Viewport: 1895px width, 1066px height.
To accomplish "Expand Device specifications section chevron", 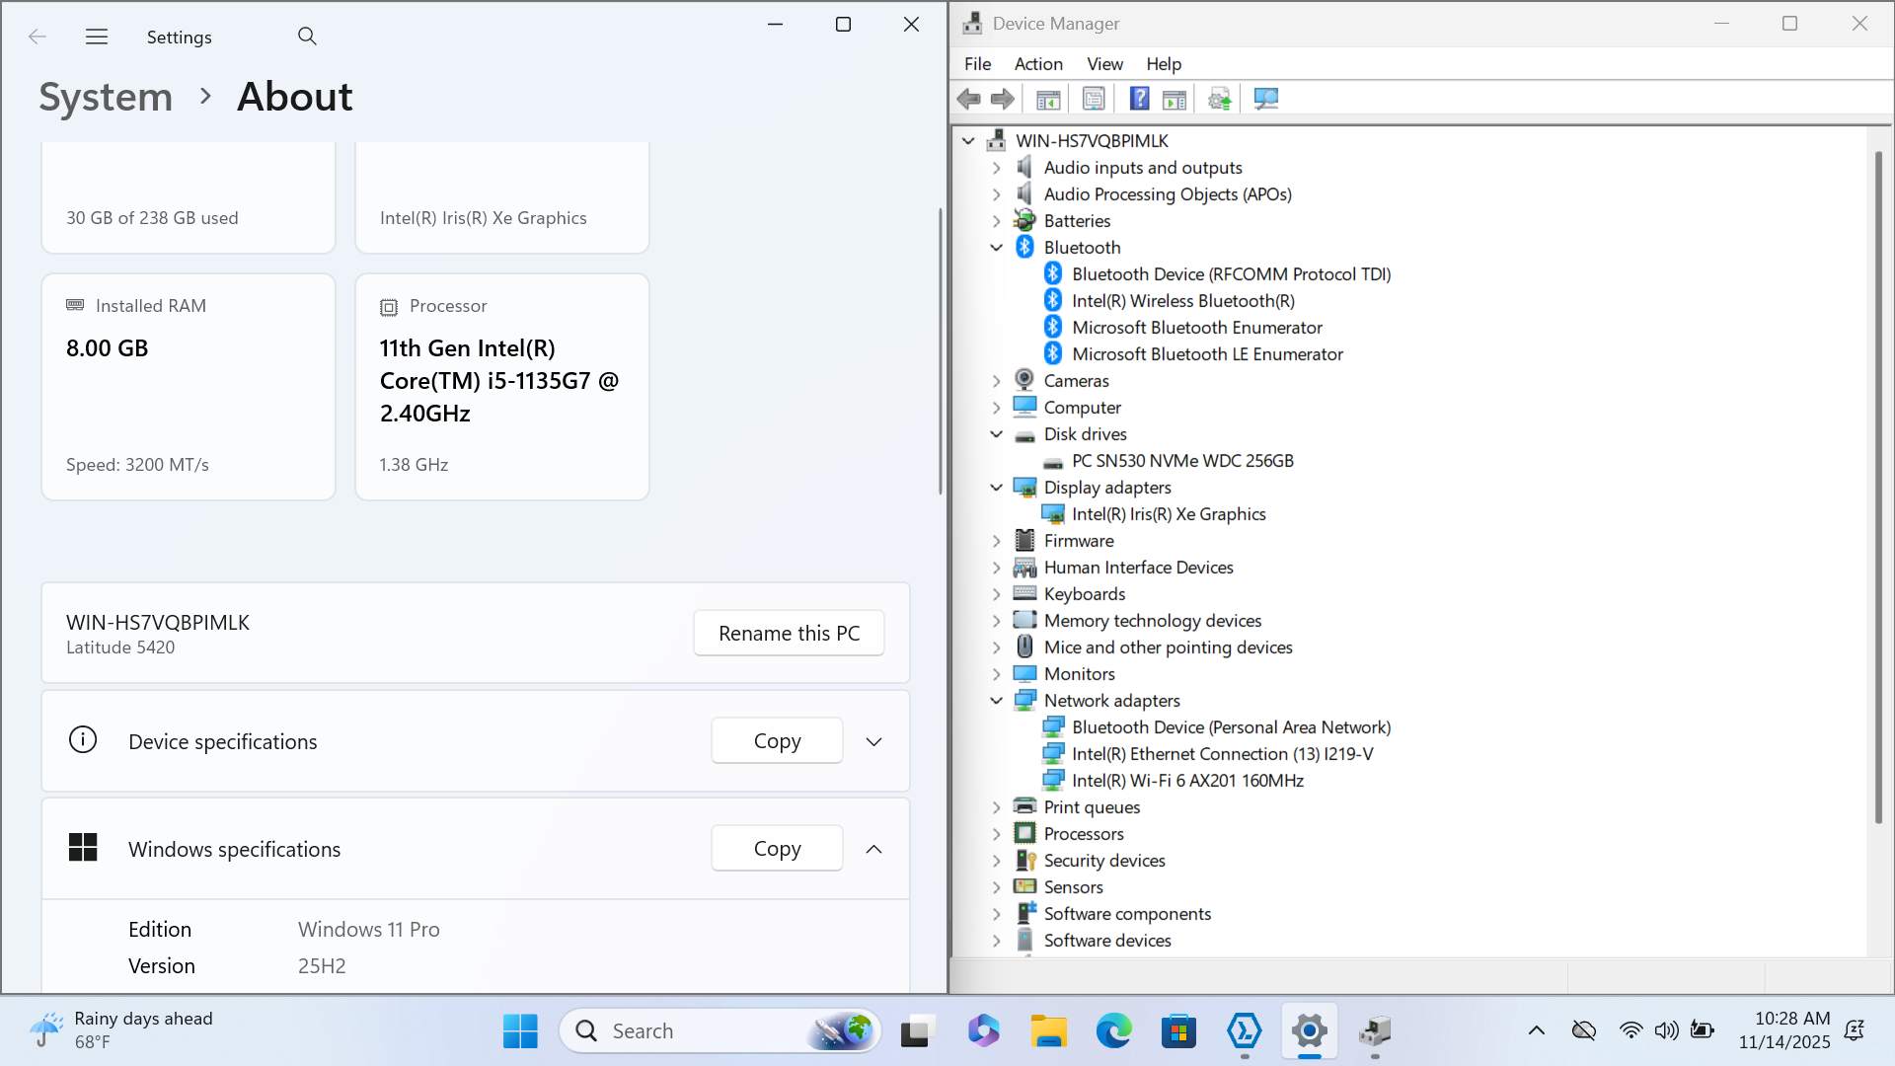I will point(873,741).
